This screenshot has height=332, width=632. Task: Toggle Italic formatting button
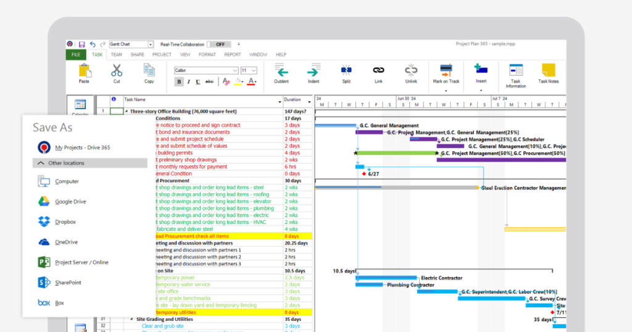[x=188, y=82]
